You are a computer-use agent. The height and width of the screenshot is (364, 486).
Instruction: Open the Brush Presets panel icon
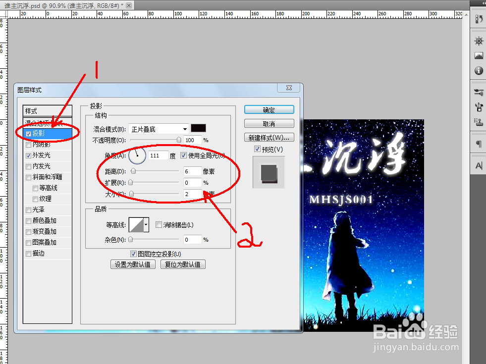click(x=479, y=92)
